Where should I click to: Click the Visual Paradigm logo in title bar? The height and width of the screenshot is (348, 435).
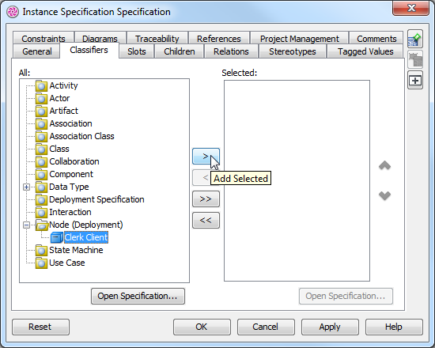[13, 12]
